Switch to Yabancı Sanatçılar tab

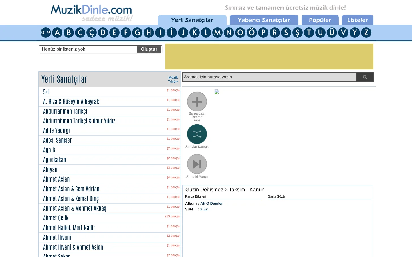point(264,20)
